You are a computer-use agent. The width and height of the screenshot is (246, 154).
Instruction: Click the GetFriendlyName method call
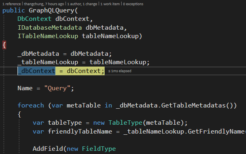point(217,132)
